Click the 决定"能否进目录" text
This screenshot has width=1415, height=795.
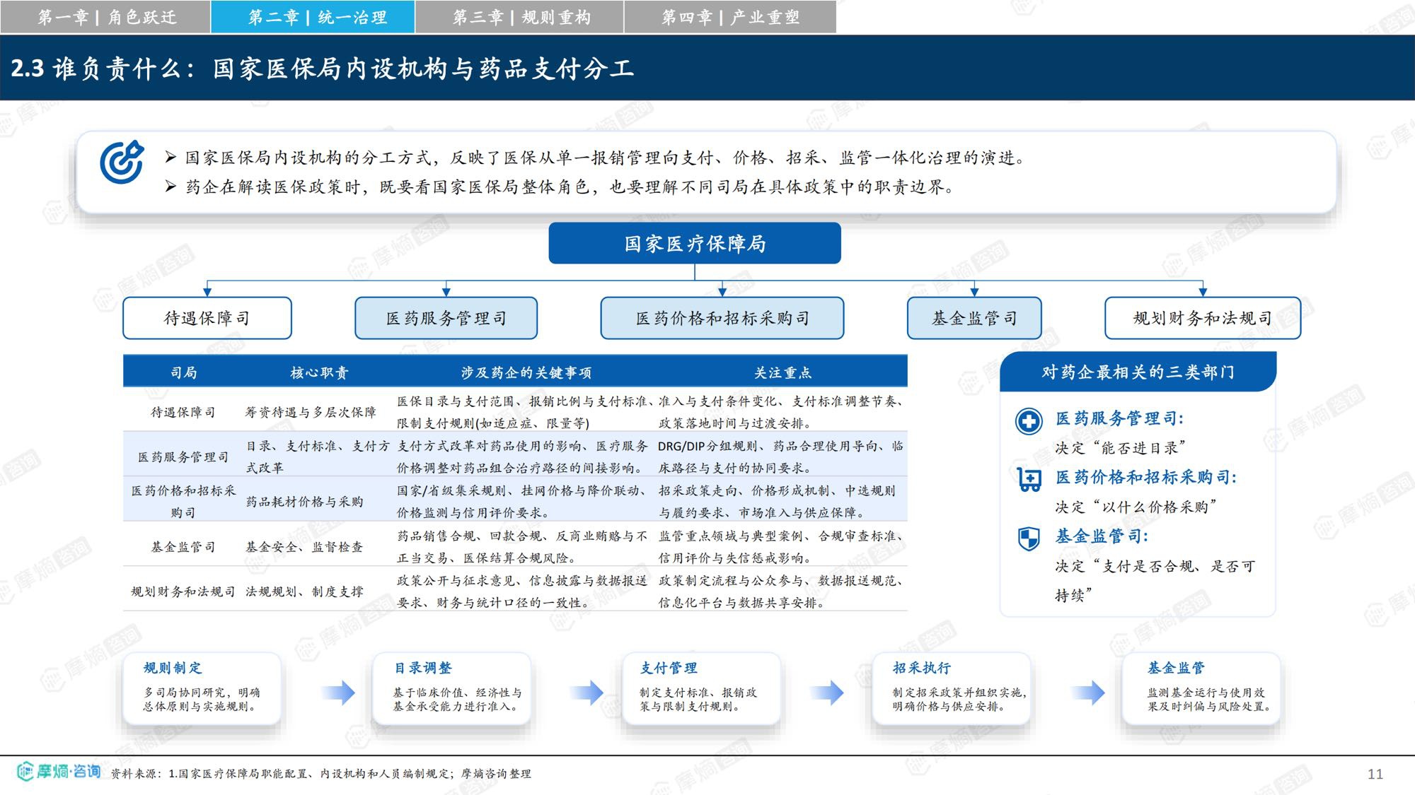[x=1120, y=447]
